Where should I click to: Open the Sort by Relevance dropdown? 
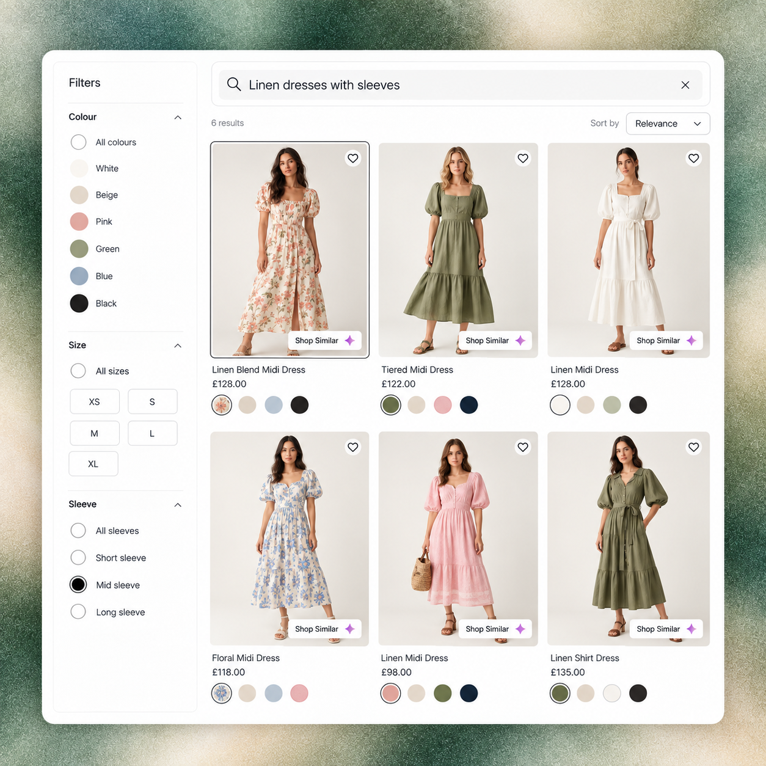668,123
